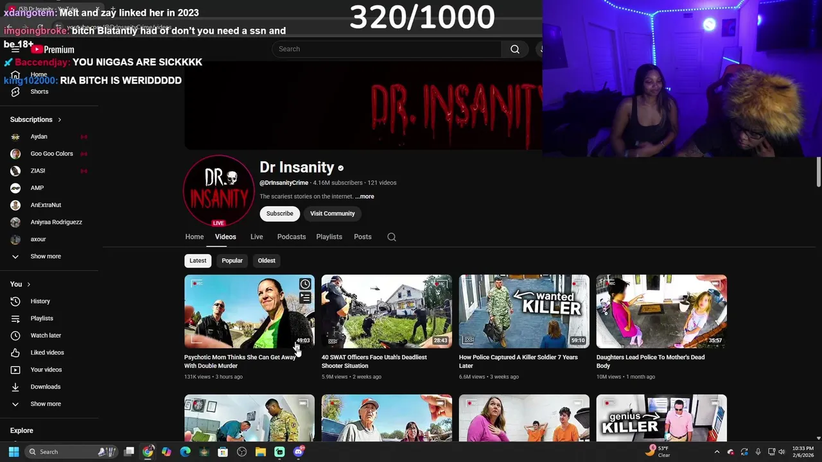This screenshot has width=822, height=462.
Task: Open Liked videos in the sidebar
Action: point(47,352)
